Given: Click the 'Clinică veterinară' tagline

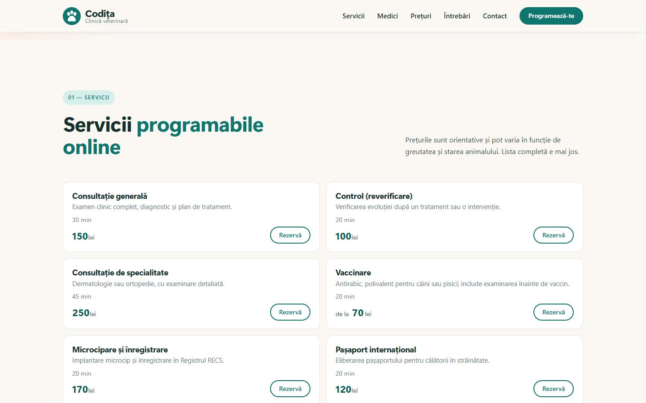Looking at the screenshot, I should click(x=106, y=21).
